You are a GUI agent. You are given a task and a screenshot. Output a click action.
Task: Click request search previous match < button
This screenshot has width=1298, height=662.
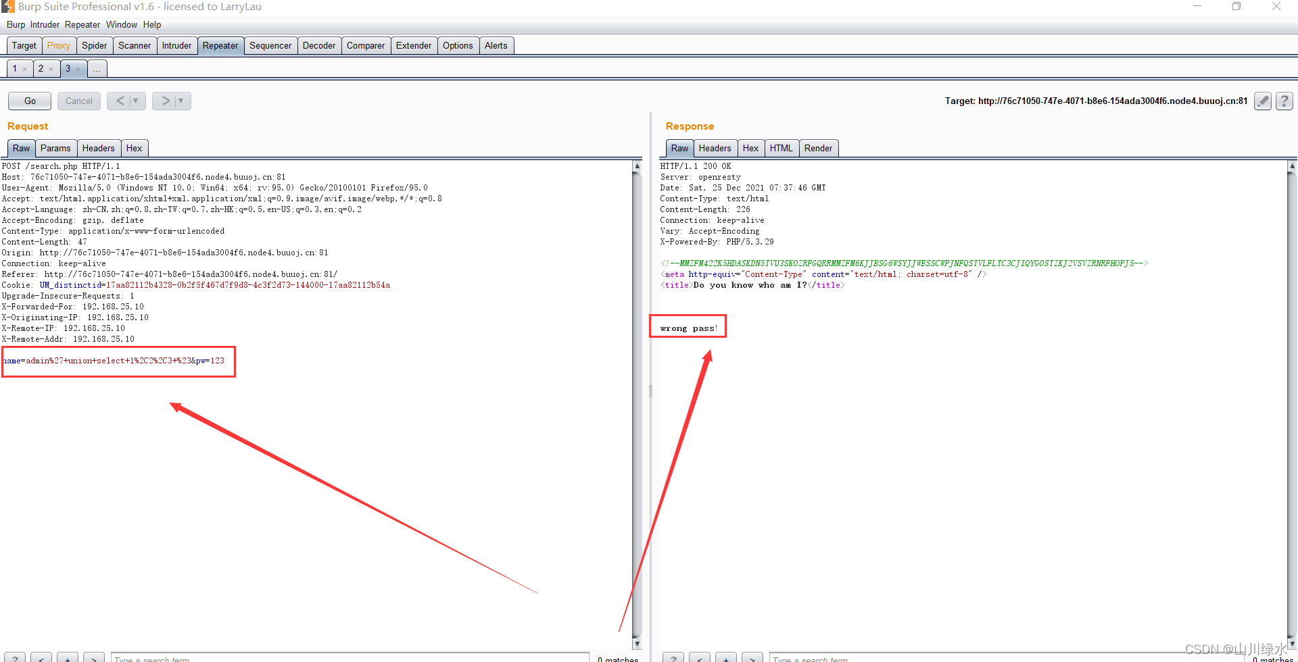tap(41, 659)
